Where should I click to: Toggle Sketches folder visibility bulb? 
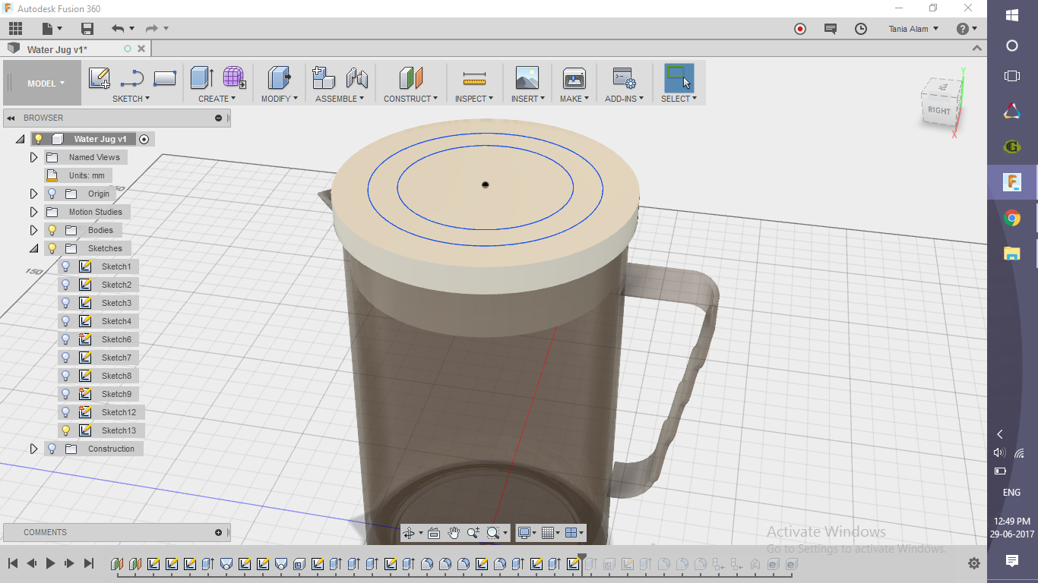[x=52, y=248]
